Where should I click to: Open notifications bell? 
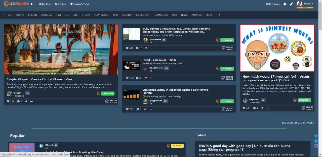pos(285,4)
